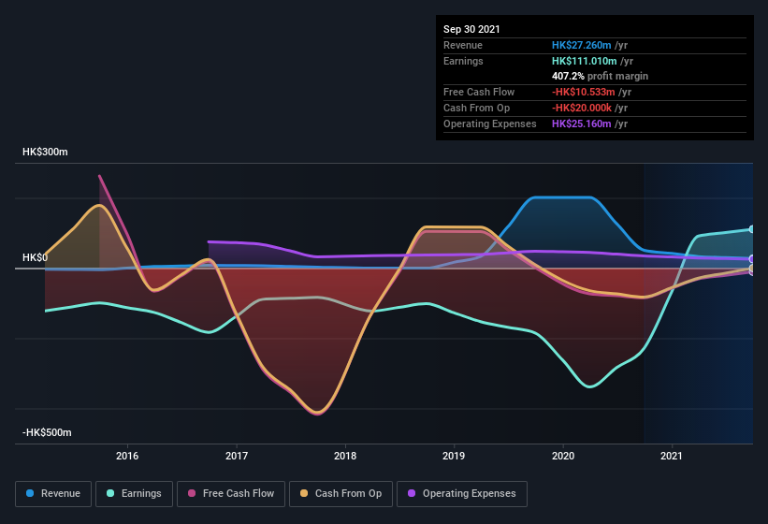Click the Operating Expenses label in tooltip
Viewport: 768px width, 524px height.
pos(490,124)
